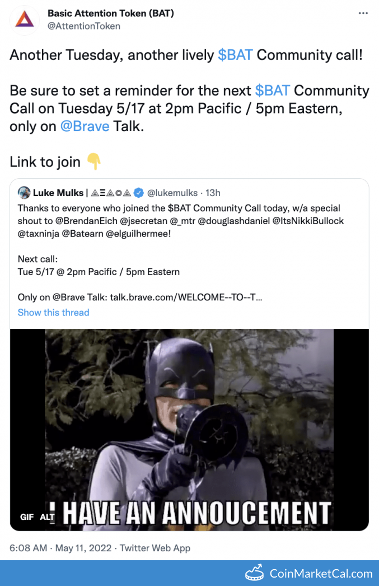Click the CoinMarketCal logo icon
379x586 pixels.
tap(255, 573)
